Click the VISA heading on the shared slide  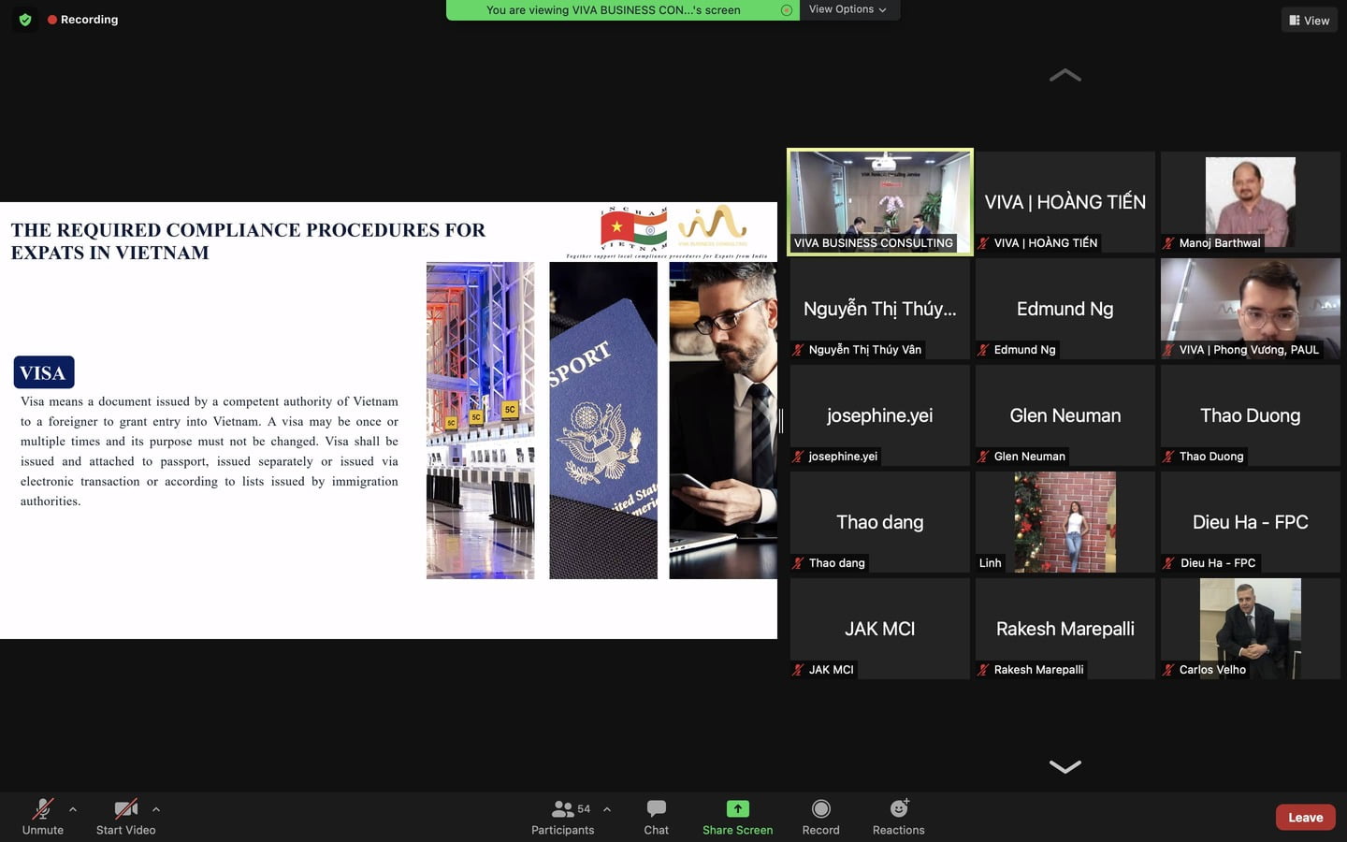44,372
